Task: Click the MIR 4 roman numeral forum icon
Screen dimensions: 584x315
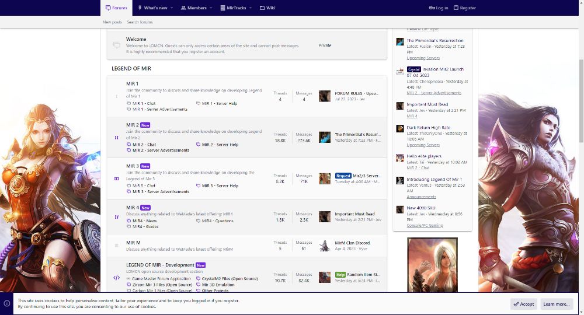Action: click(x=116, y=217)
